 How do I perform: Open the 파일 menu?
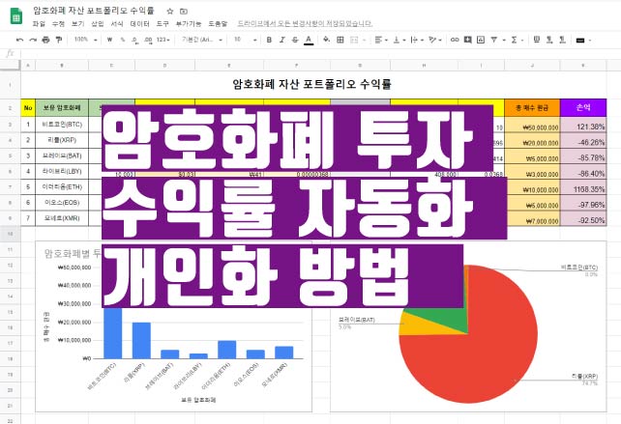[x=39, y=24]
